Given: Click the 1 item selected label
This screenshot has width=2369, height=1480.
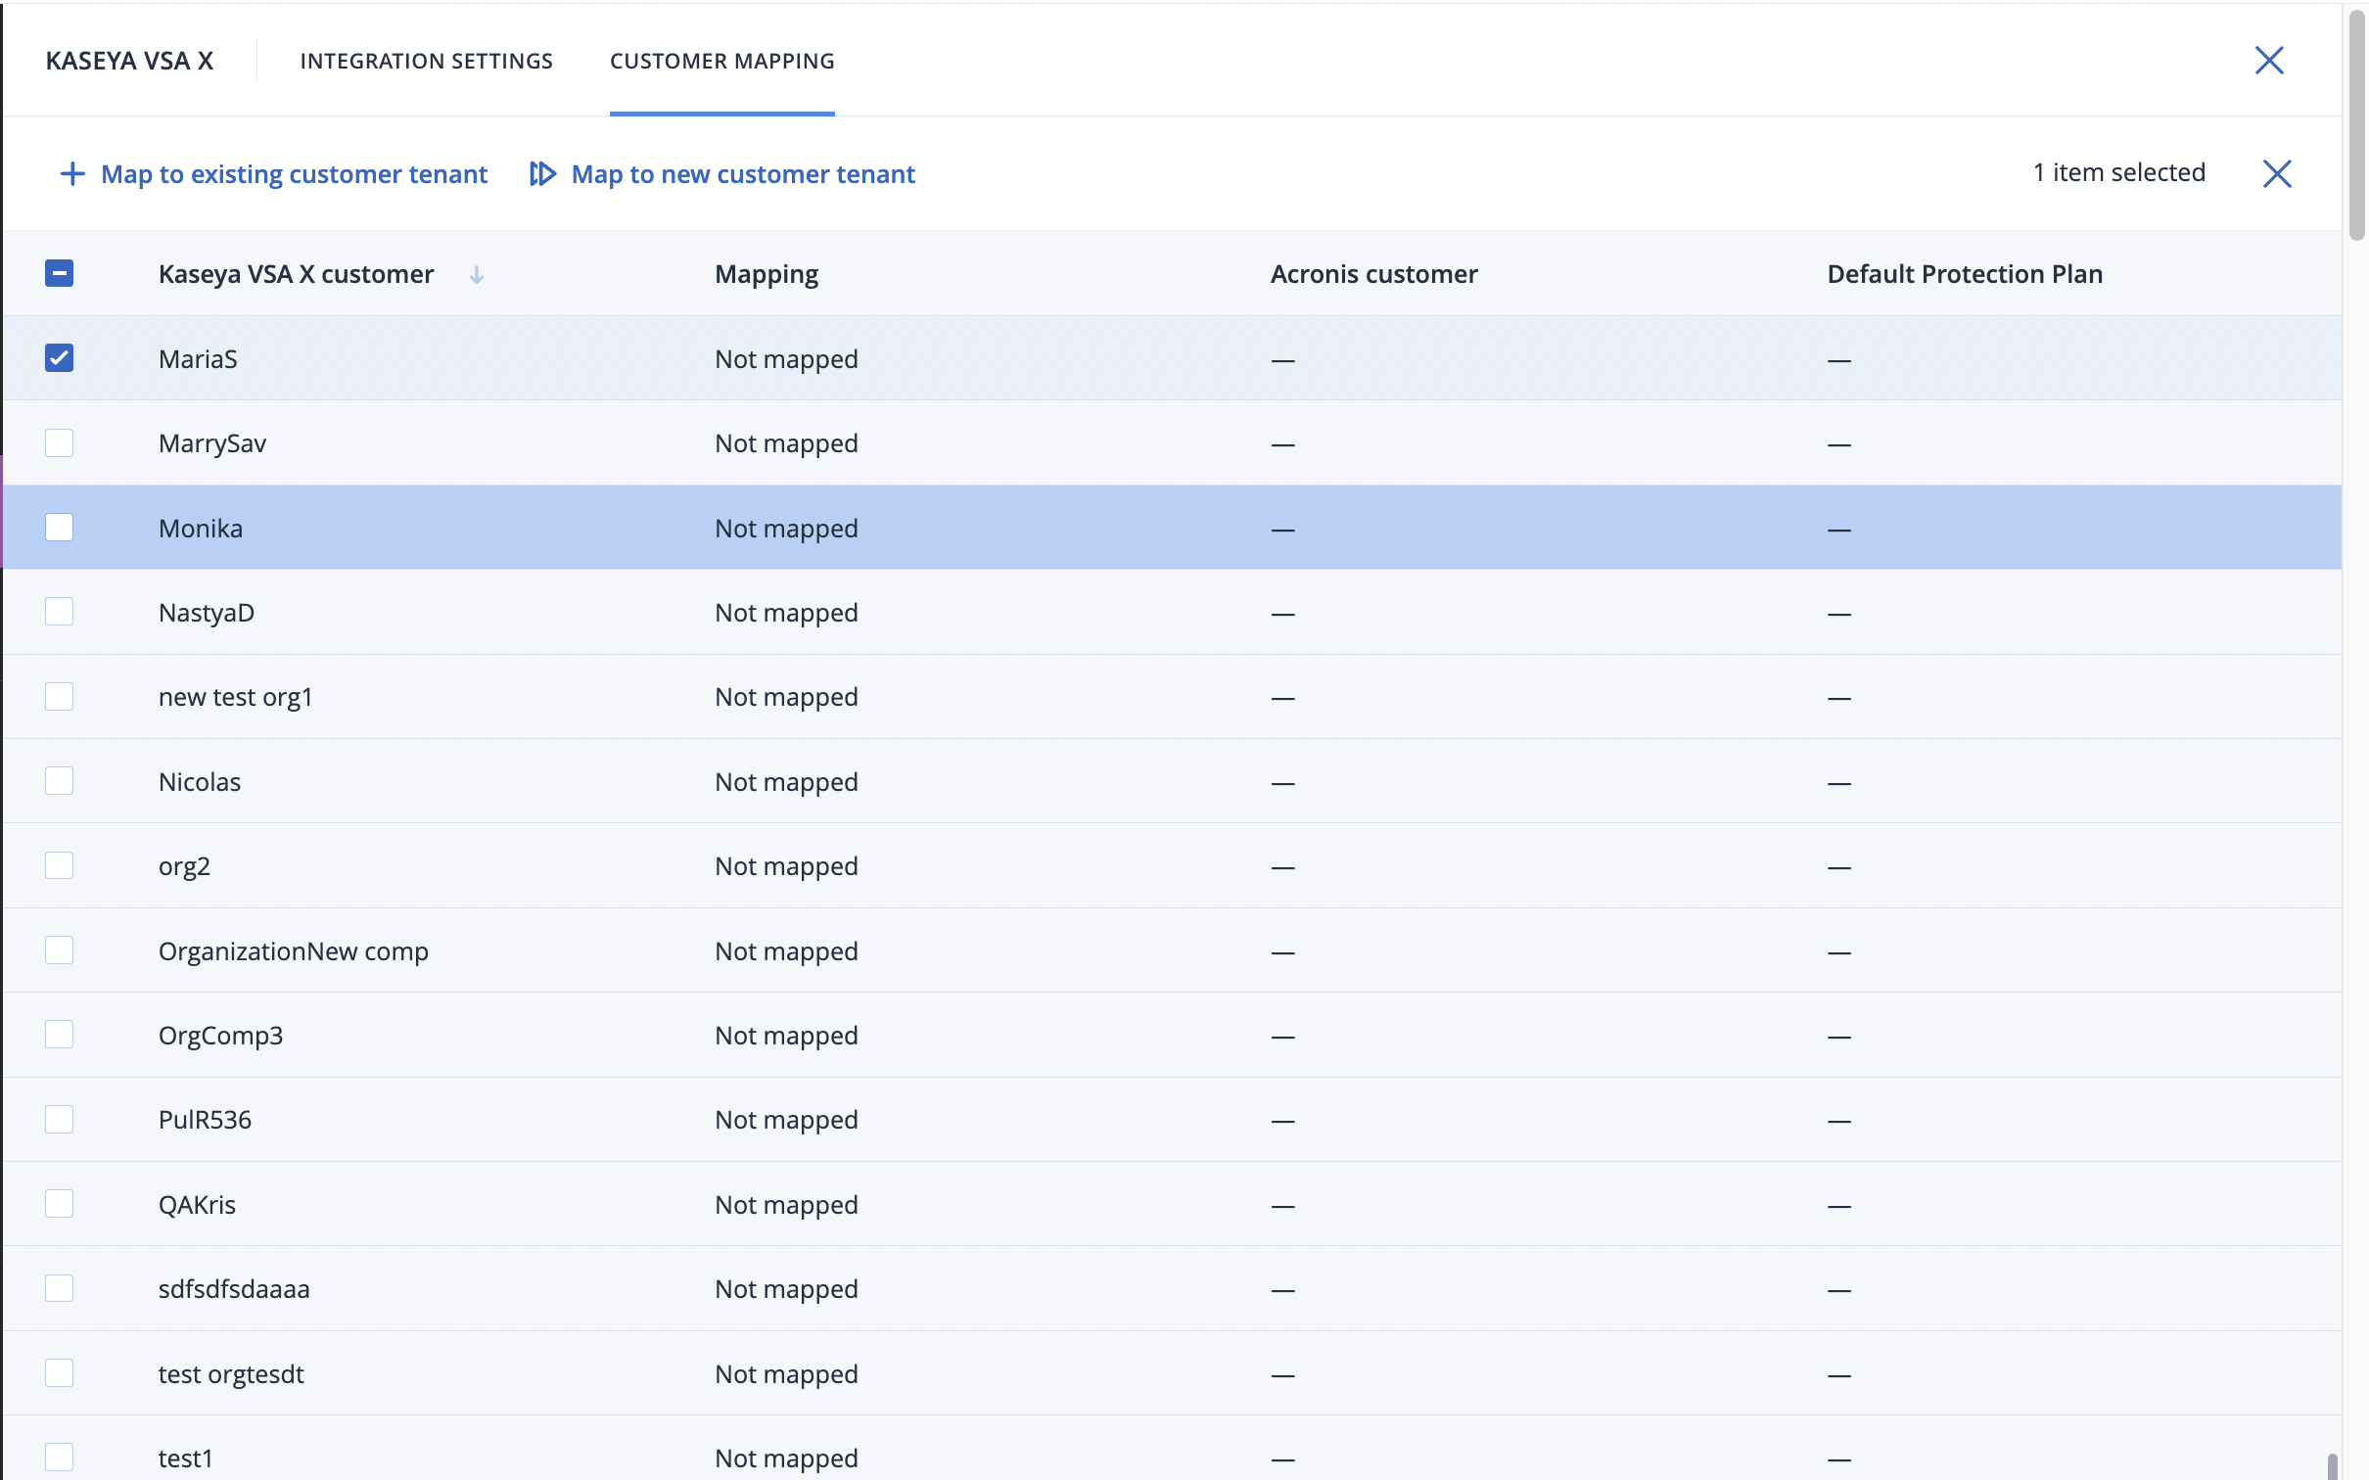Looking at the screenshot, I should (2118, 173).
